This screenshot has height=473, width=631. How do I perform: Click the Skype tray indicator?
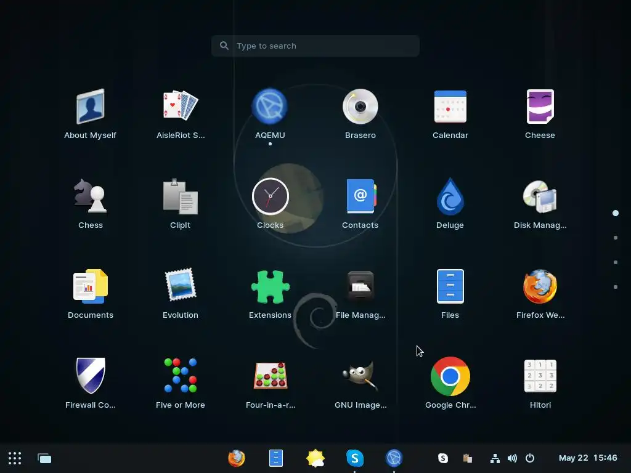click(442, 458)
